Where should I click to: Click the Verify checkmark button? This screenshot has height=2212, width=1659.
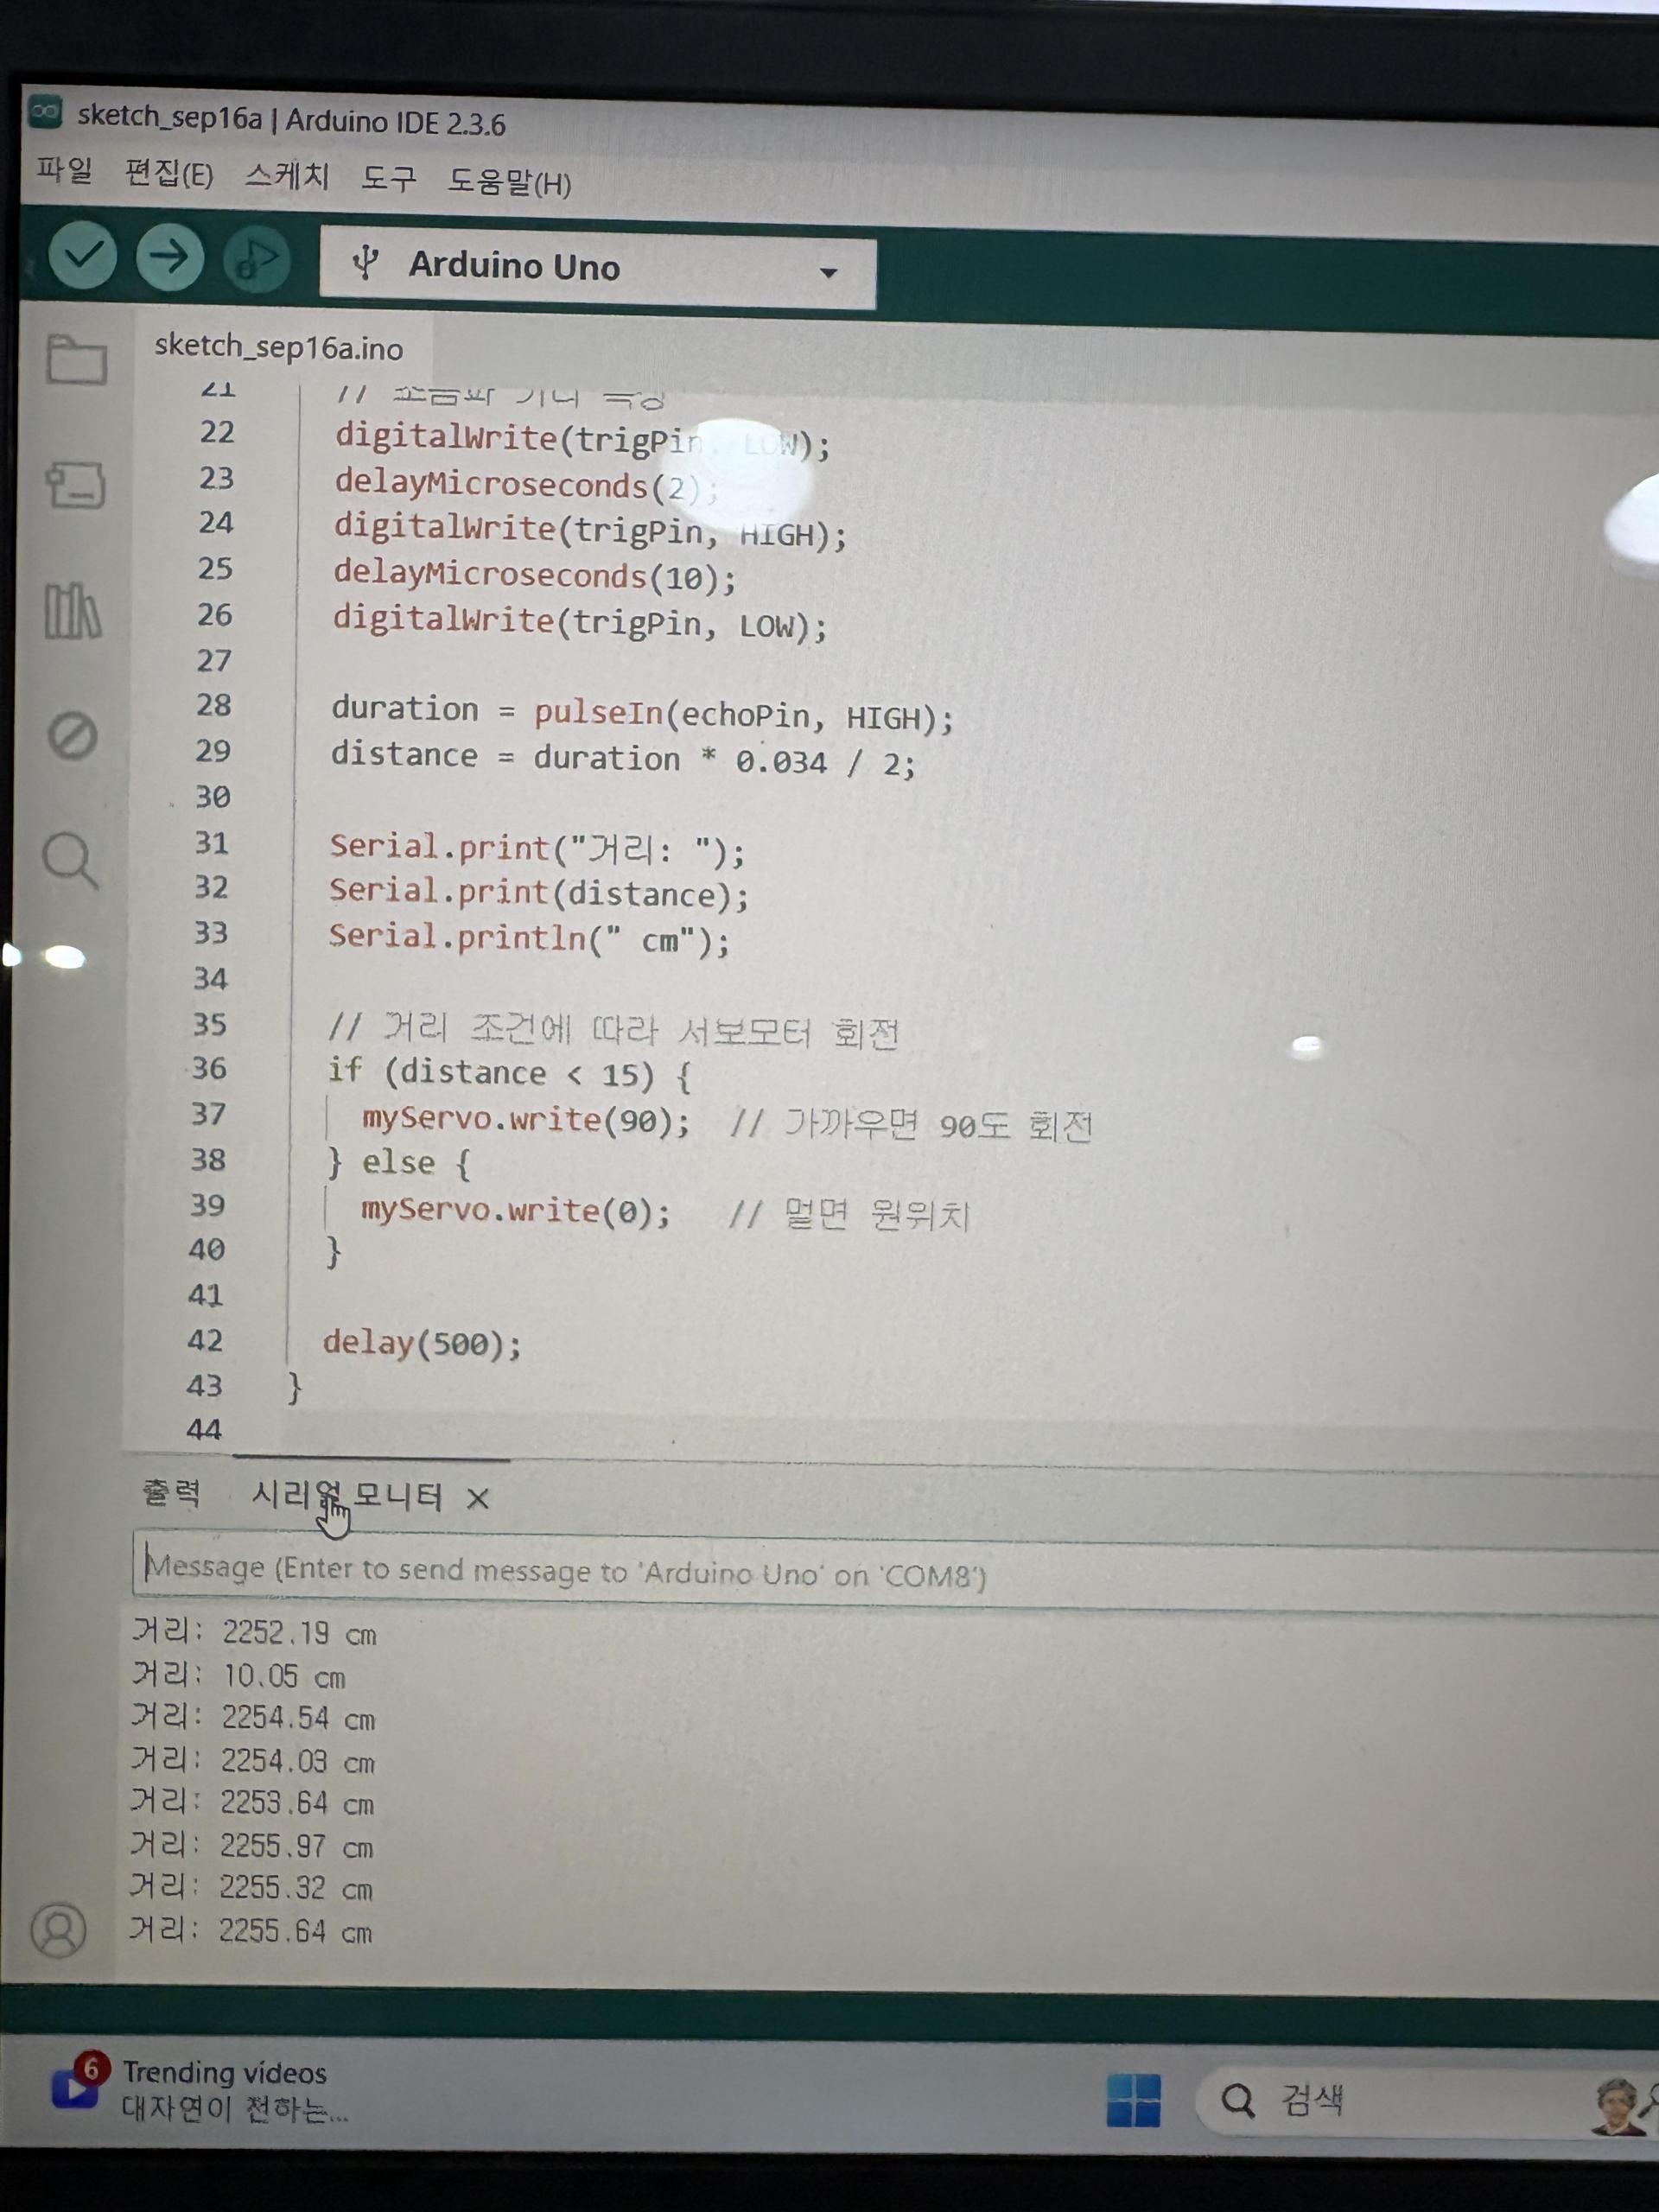point(83,255)
